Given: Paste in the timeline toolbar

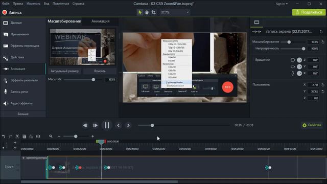Looking at the screenshot, I should coord(31,136).
